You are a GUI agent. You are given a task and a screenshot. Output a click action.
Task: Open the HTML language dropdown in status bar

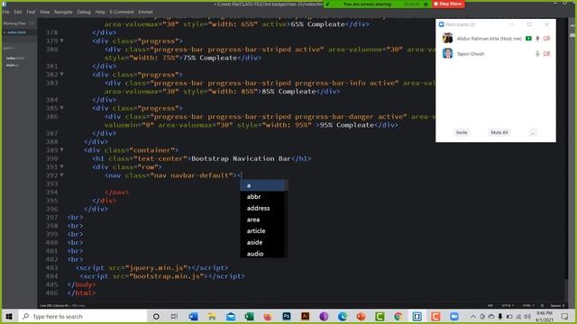tap(528, 306)
